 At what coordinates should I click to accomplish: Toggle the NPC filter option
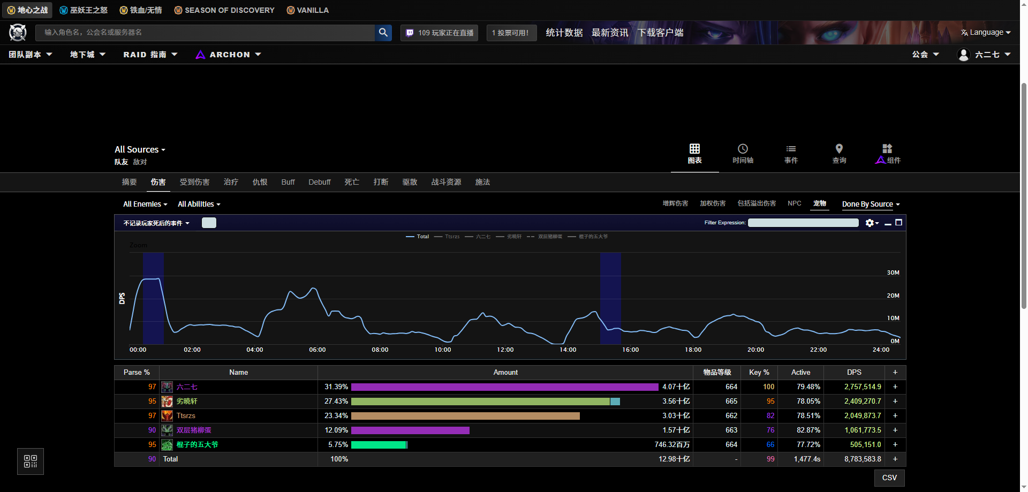tap(794, 203)
